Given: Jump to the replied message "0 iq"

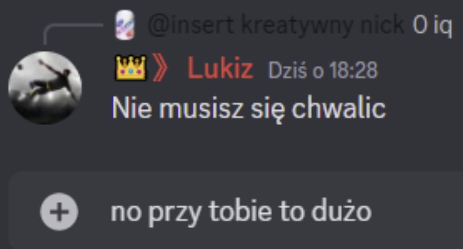Looking at the screenshot, I should tap(432, 25).
